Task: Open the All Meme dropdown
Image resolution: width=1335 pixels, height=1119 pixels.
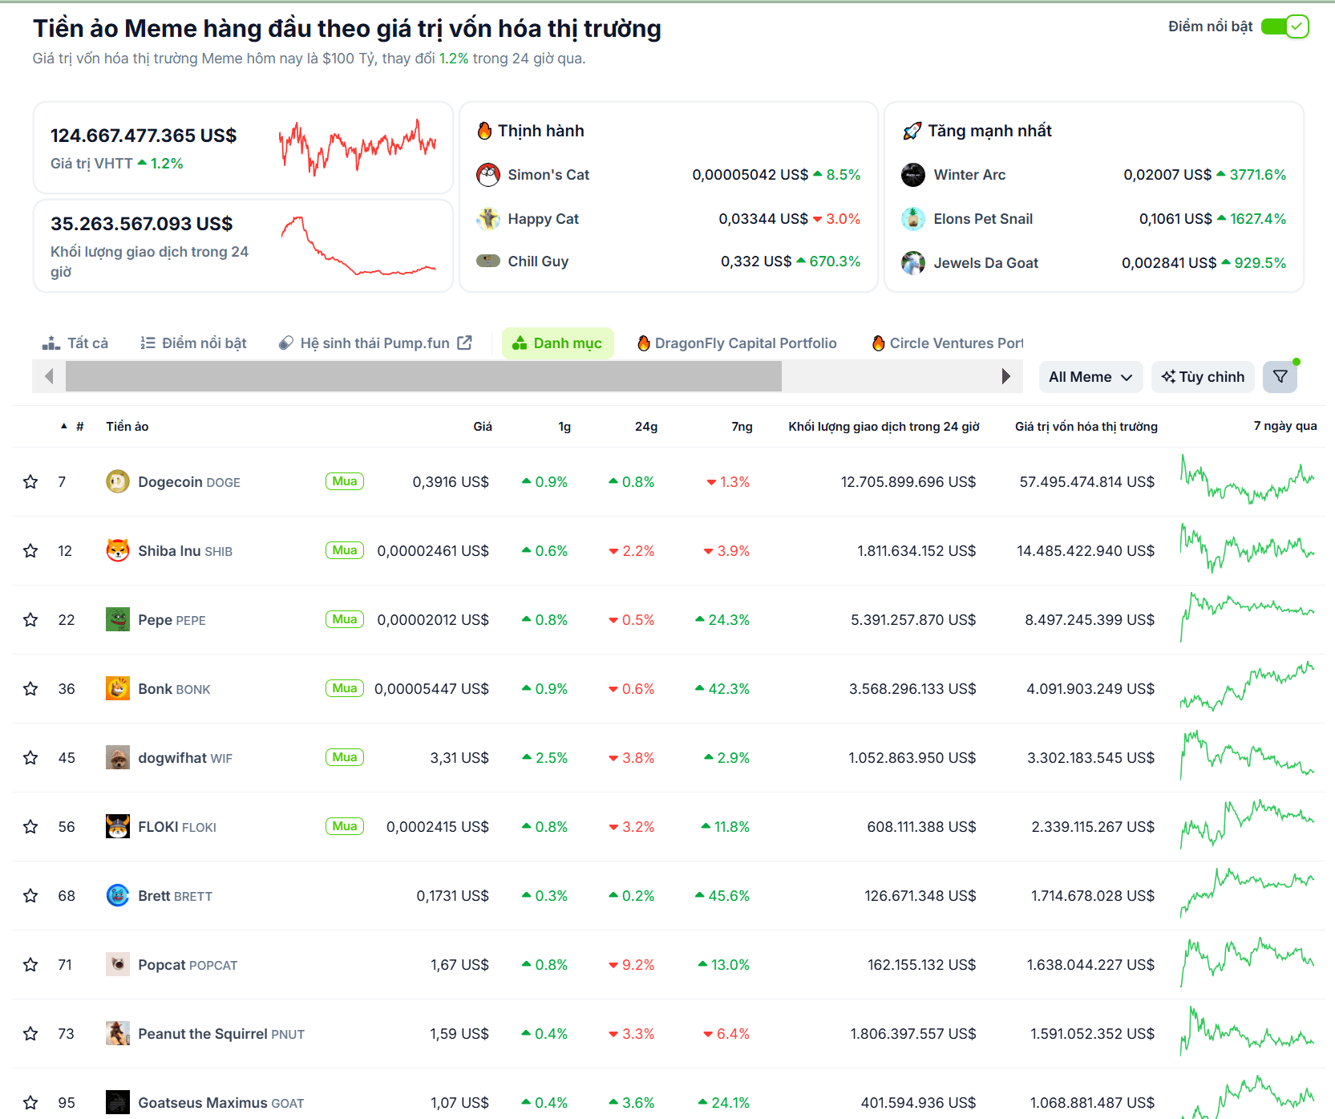Action: coord(1090,377)
